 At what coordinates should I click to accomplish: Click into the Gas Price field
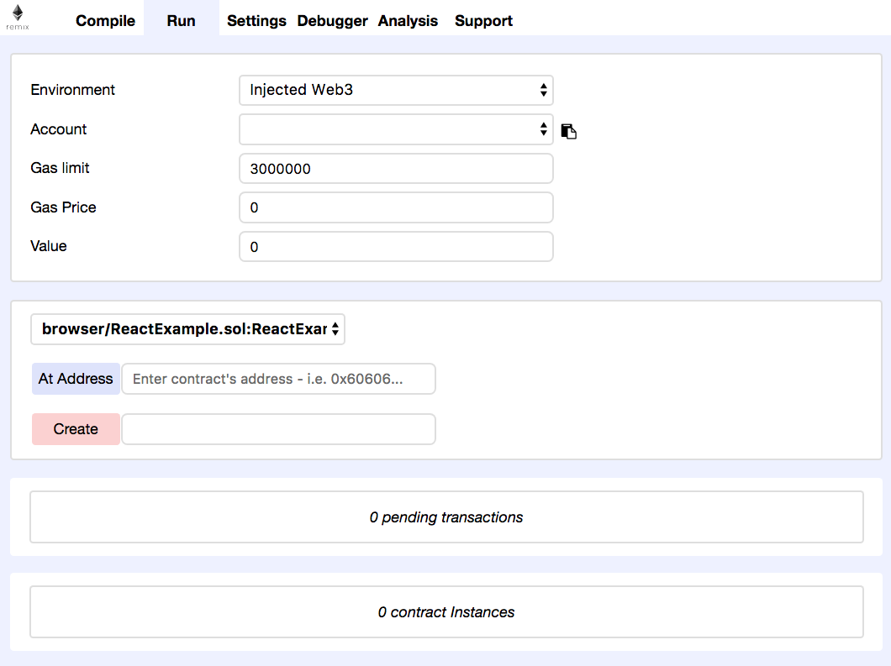[x=396, y=207]
